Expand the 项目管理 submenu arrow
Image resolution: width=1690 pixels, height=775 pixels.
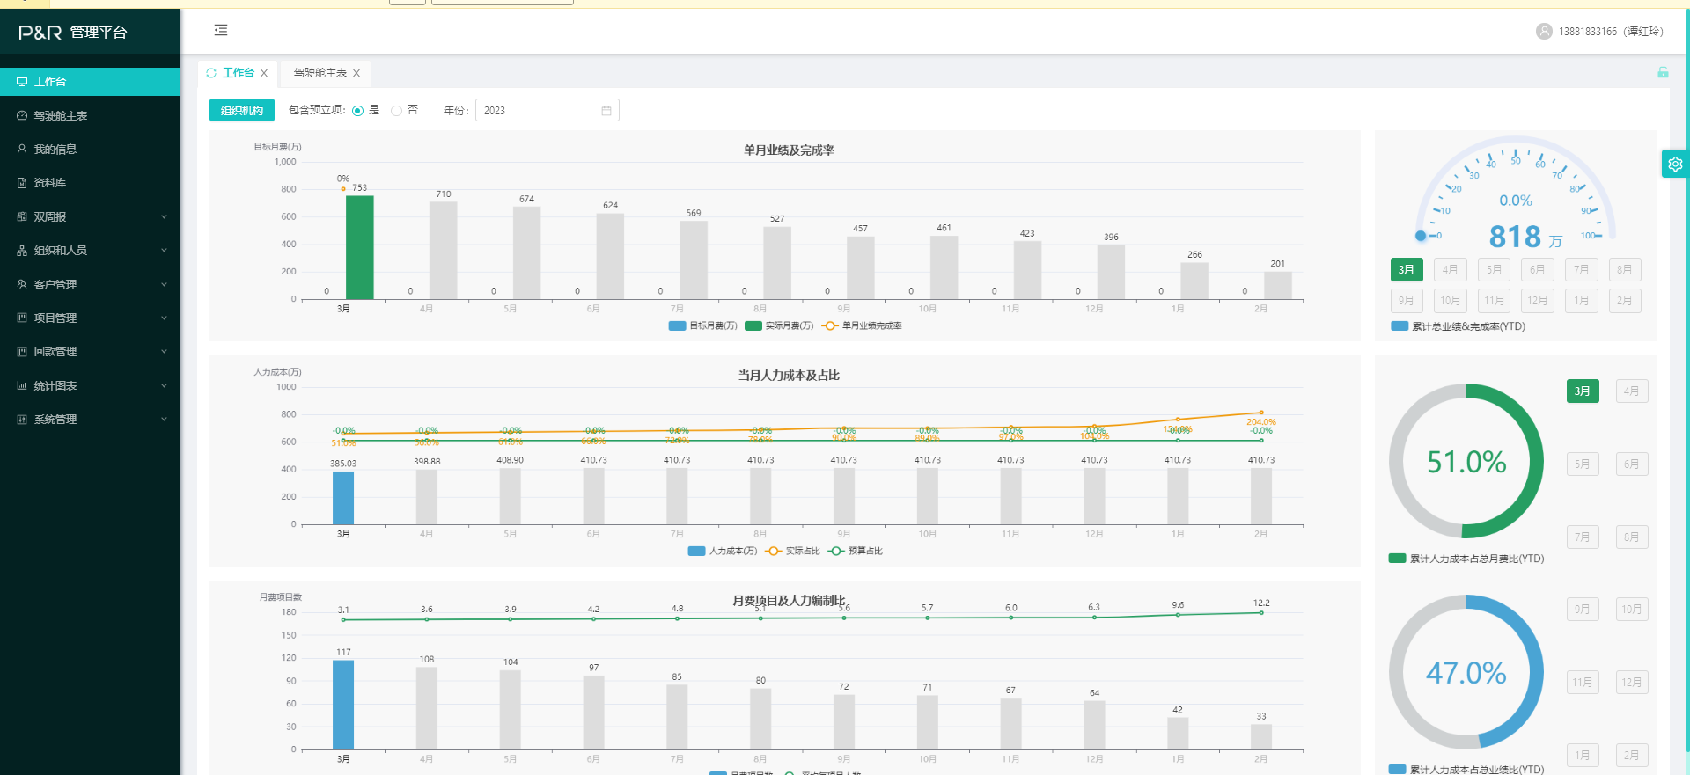pyautogui.click(x=164, y=318)
